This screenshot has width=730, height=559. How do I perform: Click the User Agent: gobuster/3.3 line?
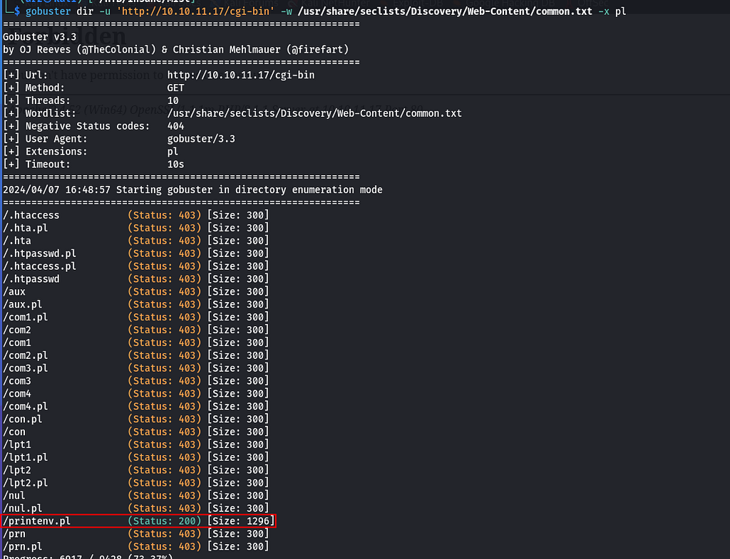pyautogui.click(x=119, y=139)
